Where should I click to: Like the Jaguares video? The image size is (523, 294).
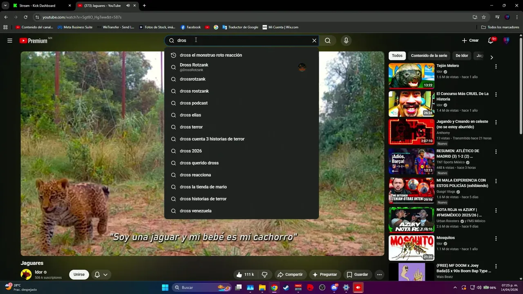pyautogui.click(x=245, y=275)
